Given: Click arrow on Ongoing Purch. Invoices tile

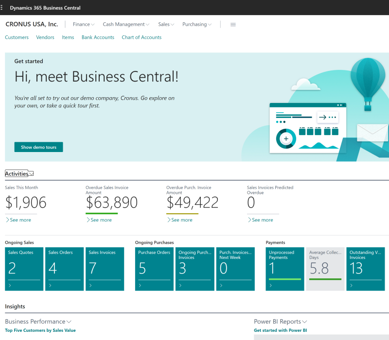Looking at the screenshot, I should click(180, 286).
